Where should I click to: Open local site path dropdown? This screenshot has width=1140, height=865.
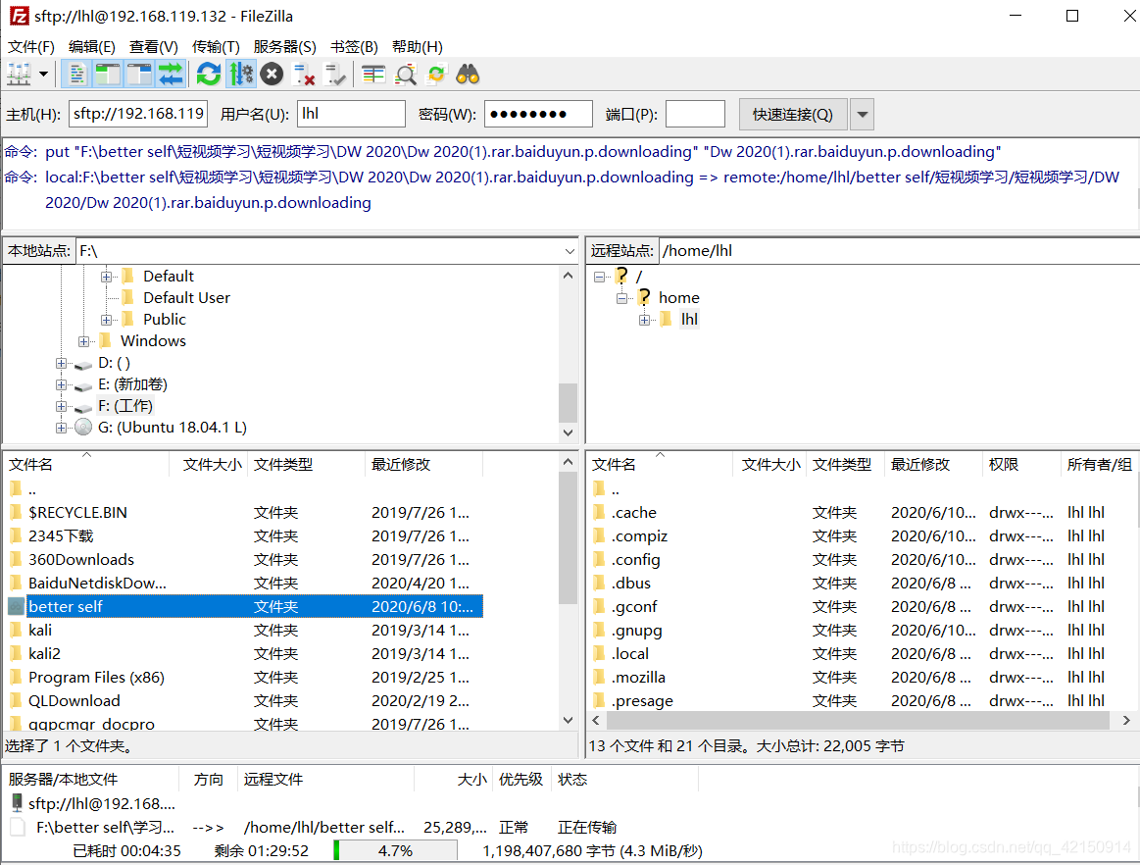[570, 251]
